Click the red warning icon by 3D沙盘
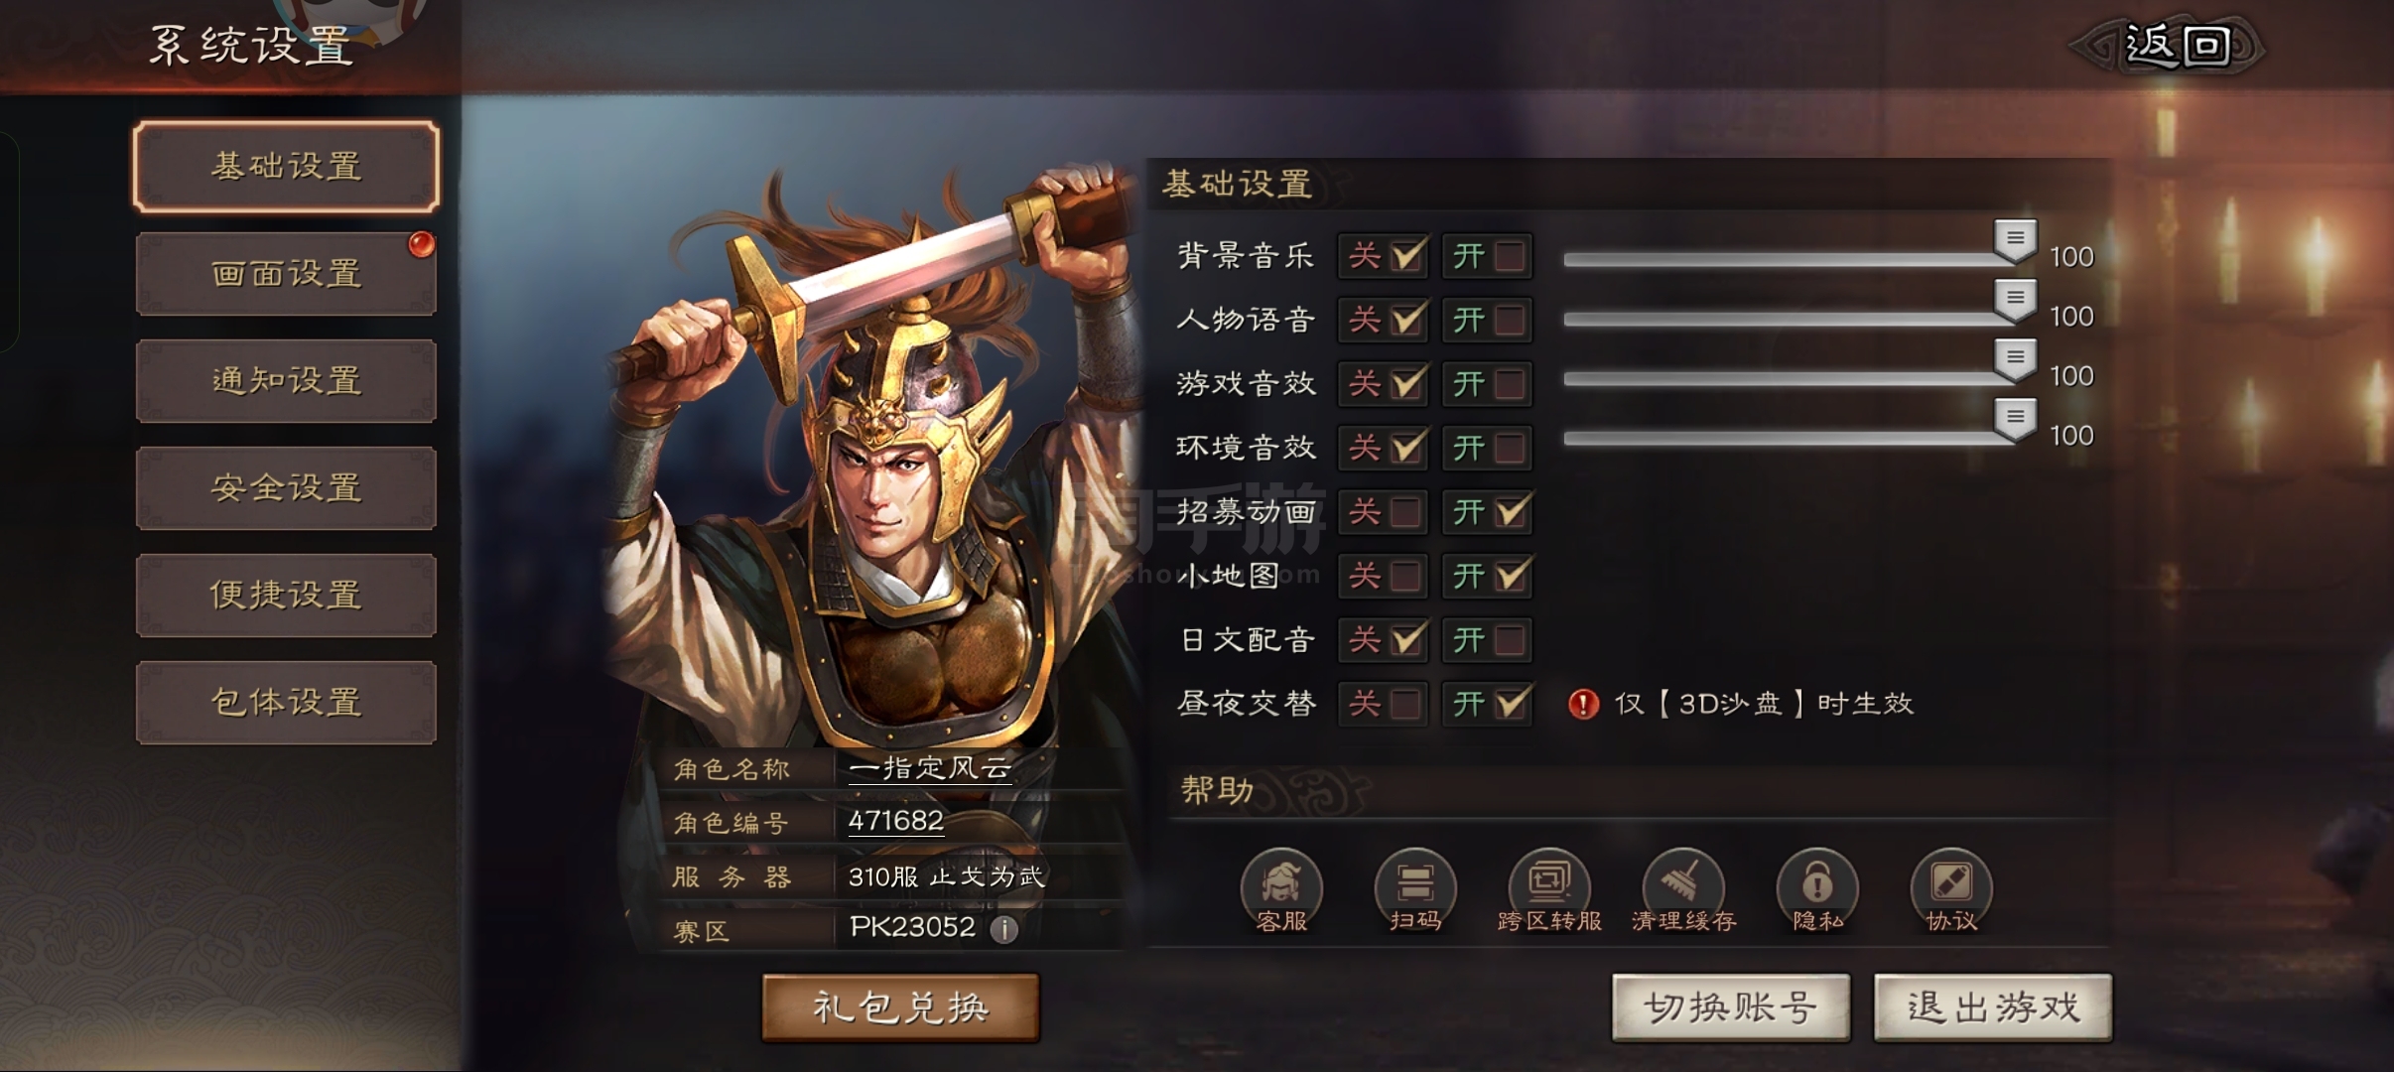This screenshot has width=2394, height=1072. [1583, 704]
